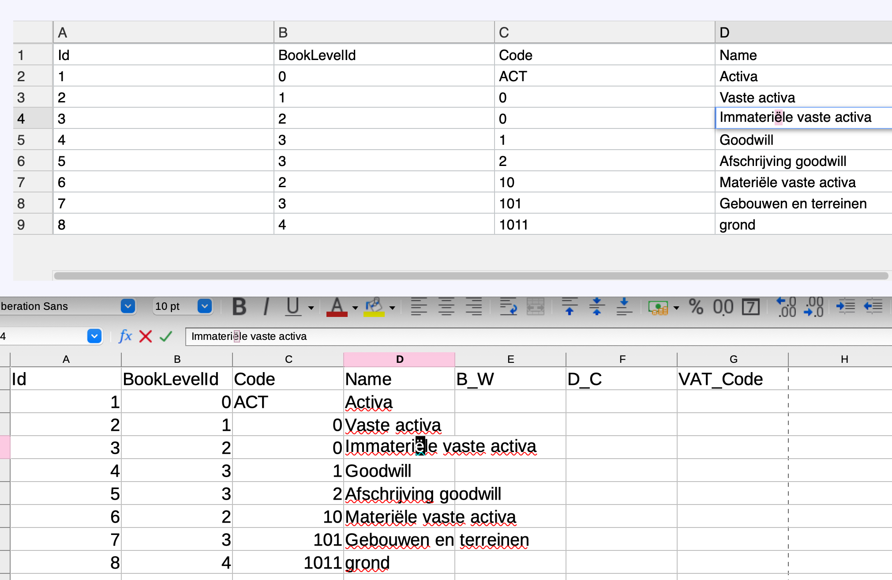Toggle bold formatting

(239, 306)
